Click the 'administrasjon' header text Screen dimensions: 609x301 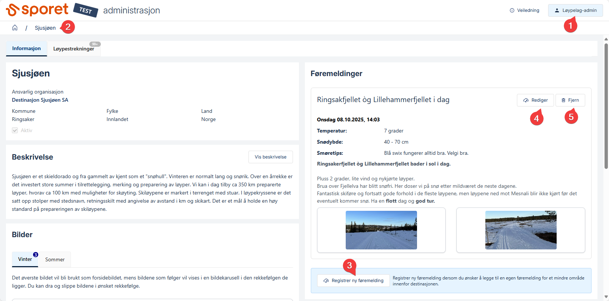131,10
